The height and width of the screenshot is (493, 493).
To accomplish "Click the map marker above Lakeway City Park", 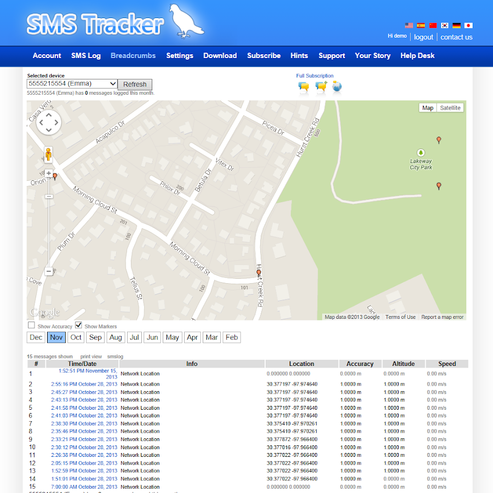I will 439,140.
